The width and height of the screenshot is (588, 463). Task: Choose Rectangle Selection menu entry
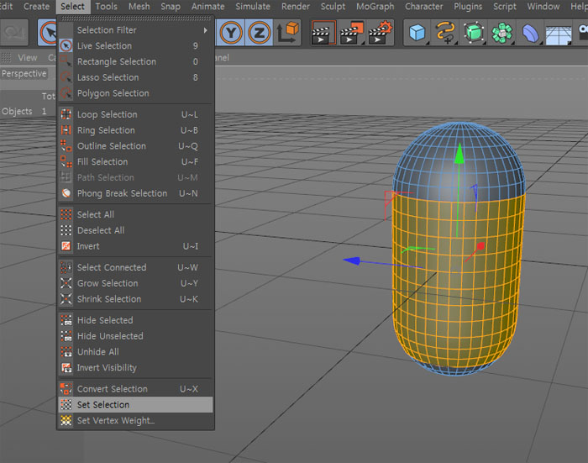(x=136, y=61)
